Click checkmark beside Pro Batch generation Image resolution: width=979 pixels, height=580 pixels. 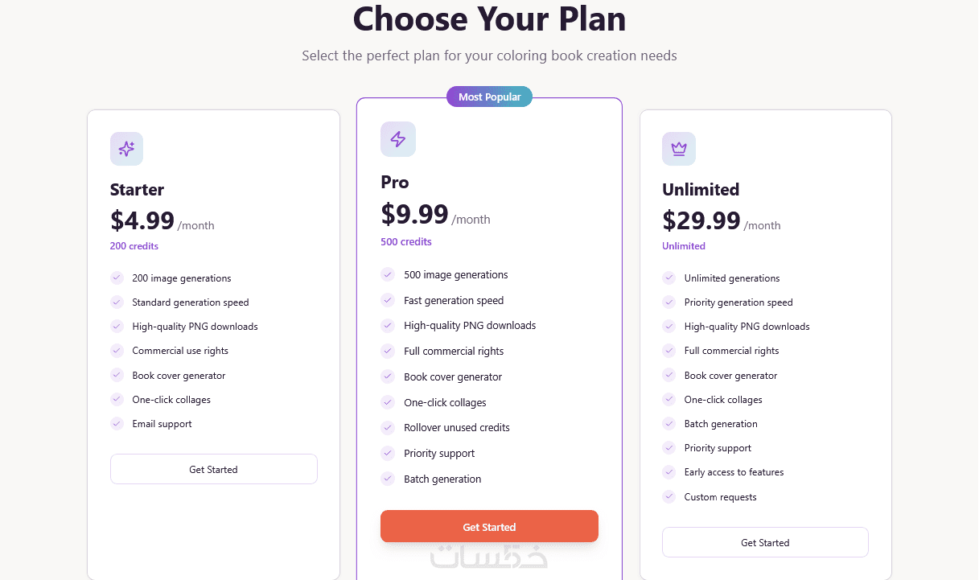(x=388, y=479)
